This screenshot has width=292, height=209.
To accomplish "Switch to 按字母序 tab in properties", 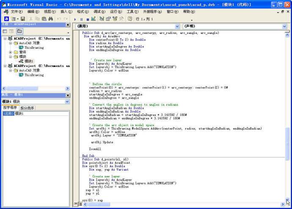I will (10, 108).
